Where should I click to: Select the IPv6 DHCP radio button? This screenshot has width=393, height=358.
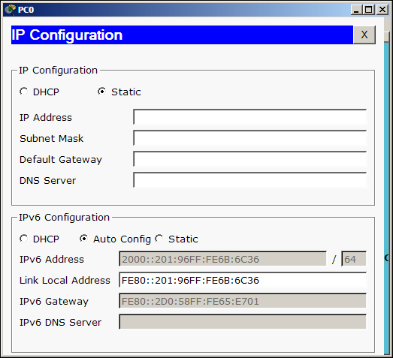24,239
